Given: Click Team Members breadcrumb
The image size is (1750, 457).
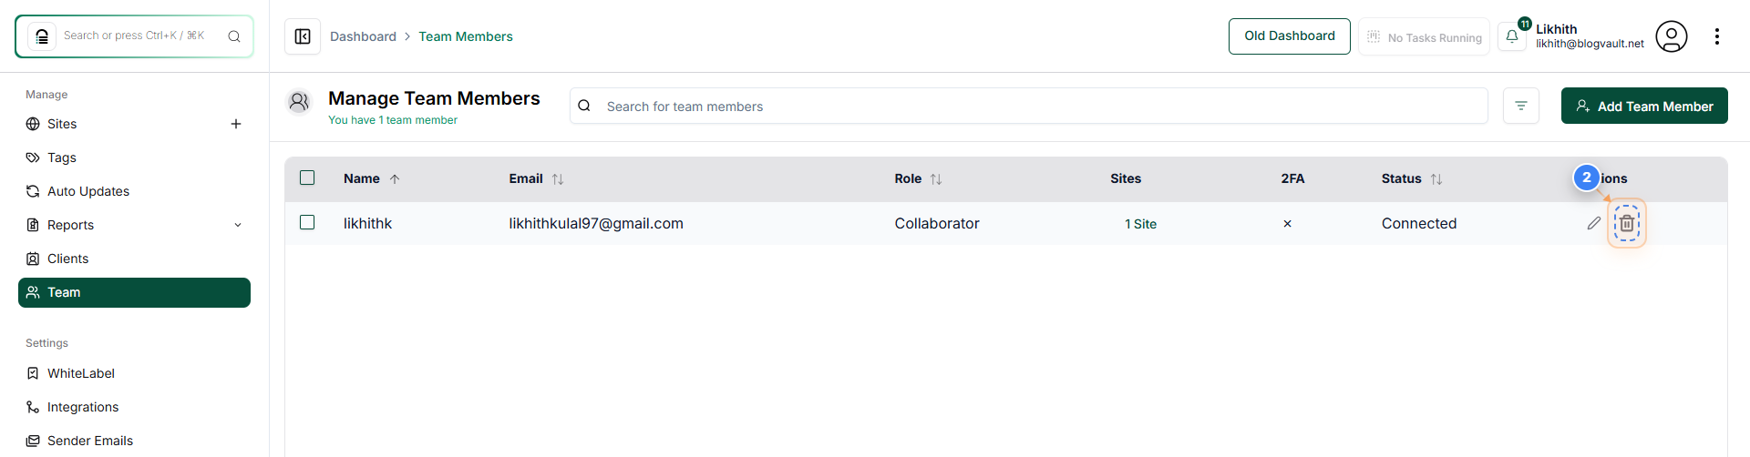Looking at the screenshot, I should coord(466,36).
